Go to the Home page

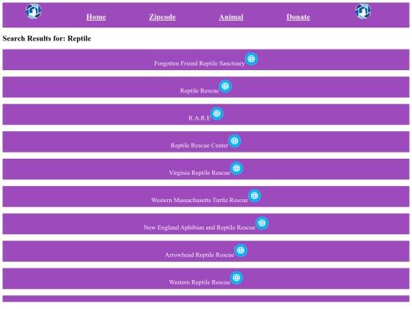click(96, 17)
